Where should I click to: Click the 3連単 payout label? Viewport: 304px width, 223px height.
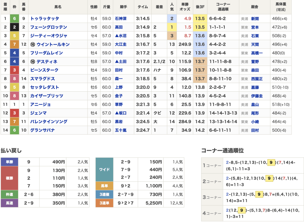coord(104,203)
